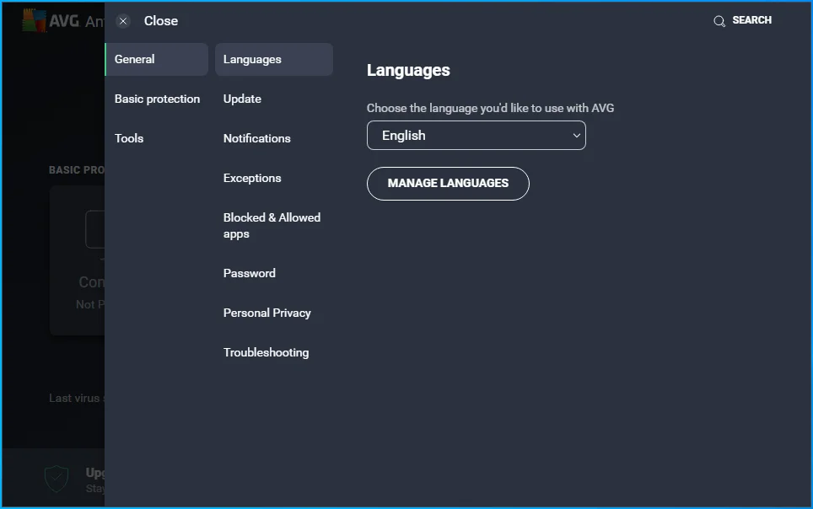
Task: Go to Password settings
Action: click(250, 273)
